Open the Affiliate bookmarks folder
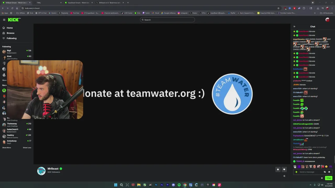The image size is (335, 188). [x=20, y=13]
